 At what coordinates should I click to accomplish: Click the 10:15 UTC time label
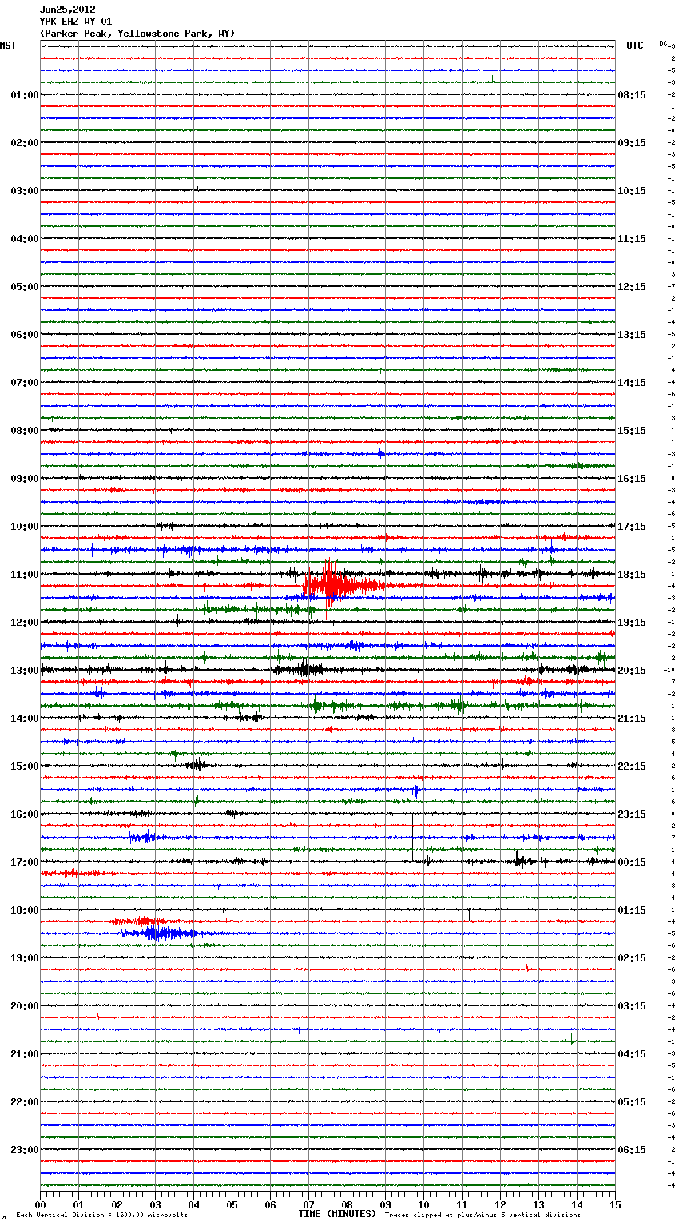coord(632,191)
